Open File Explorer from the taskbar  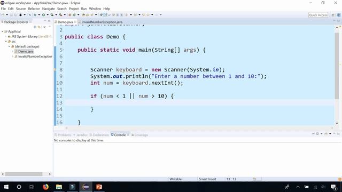click(x=59, y=187)
